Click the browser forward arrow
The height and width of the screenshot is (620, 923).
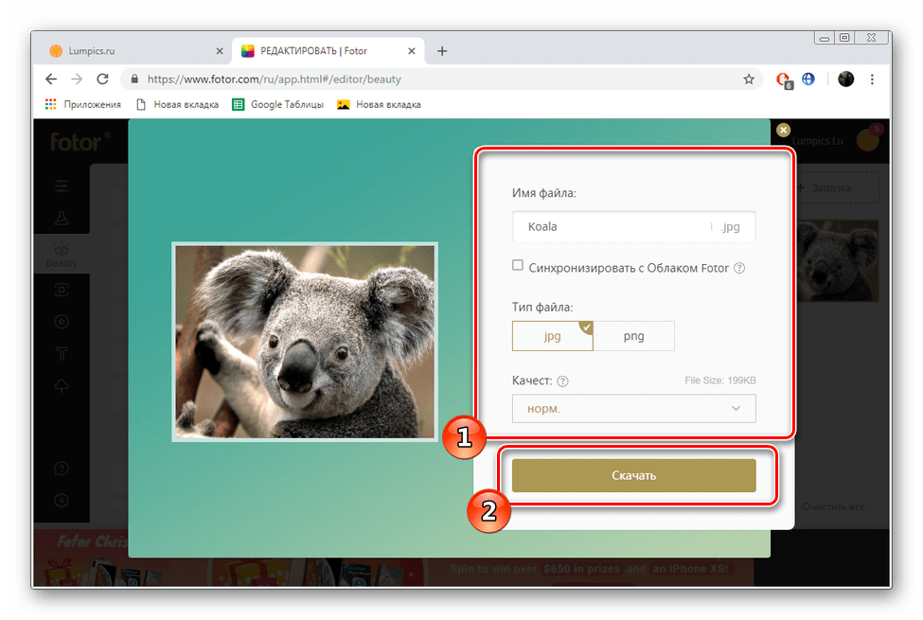(77, 79)
